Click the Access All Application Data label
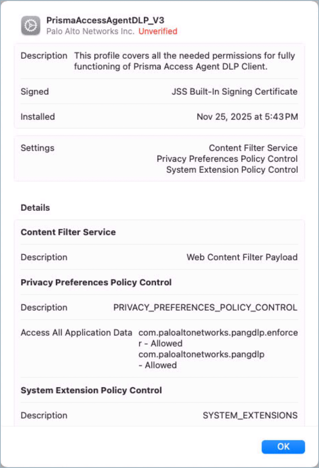 point(77,333)
